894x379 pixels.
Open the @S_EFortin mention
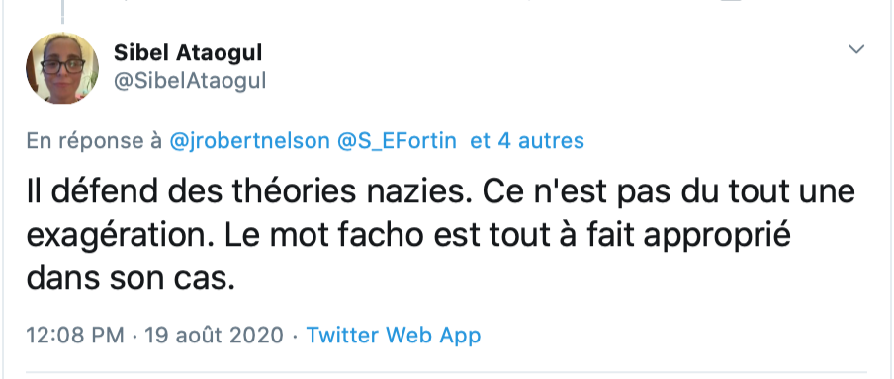397,140
